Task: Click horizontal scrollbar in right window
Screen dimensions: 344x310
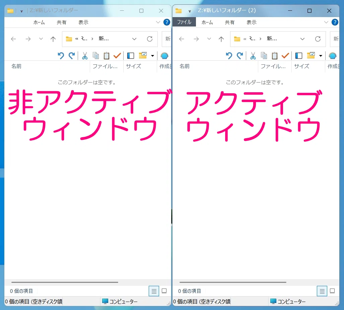Action: [x=233, y=282]
